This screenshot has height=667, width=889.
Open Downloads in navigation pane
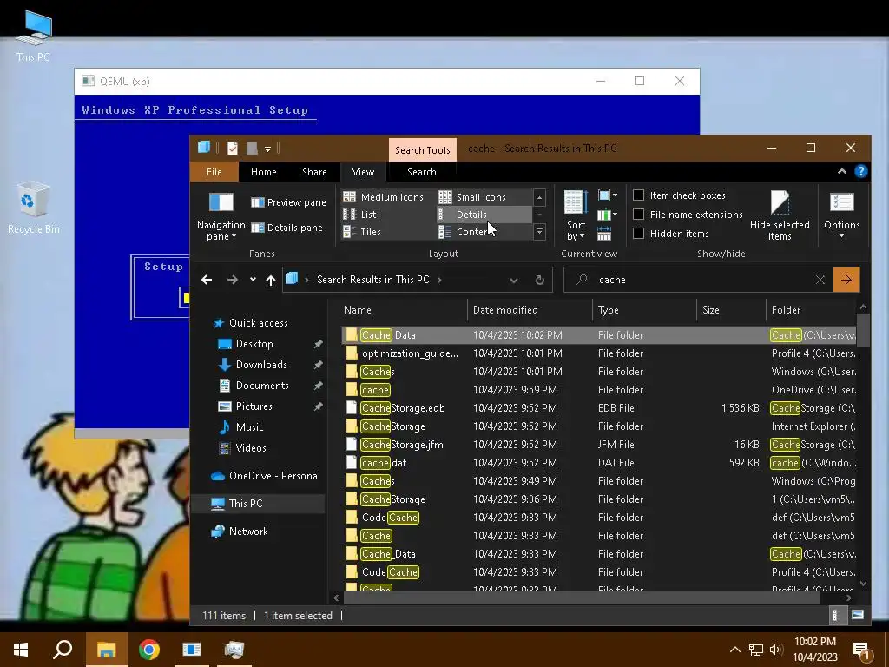[261, 365]
